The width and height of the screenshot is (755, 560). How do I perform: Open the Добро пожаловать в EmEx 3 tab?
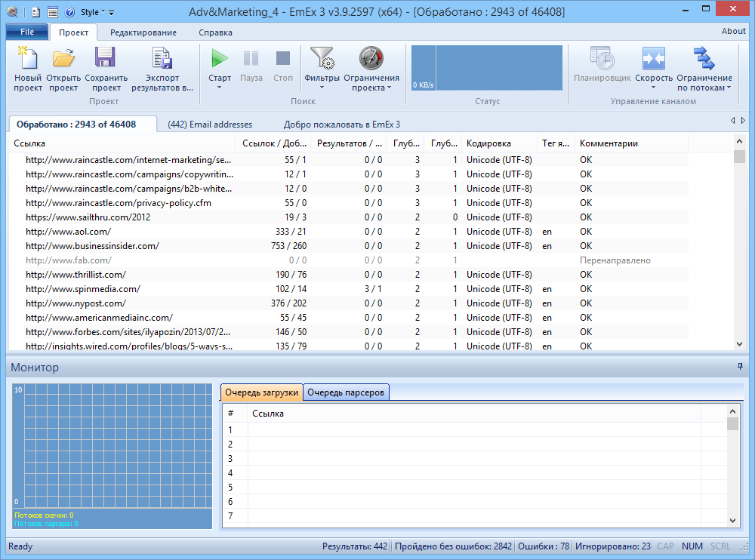(342, 125)
